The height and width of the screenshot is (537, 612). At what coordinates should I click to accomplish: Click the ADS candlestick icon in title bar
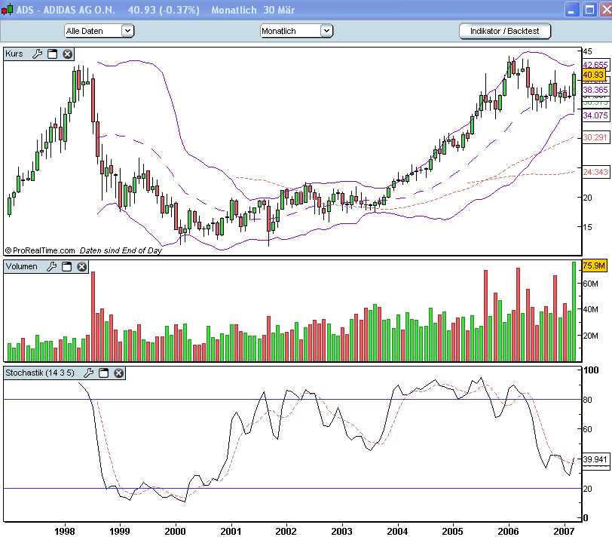[8, 11]
